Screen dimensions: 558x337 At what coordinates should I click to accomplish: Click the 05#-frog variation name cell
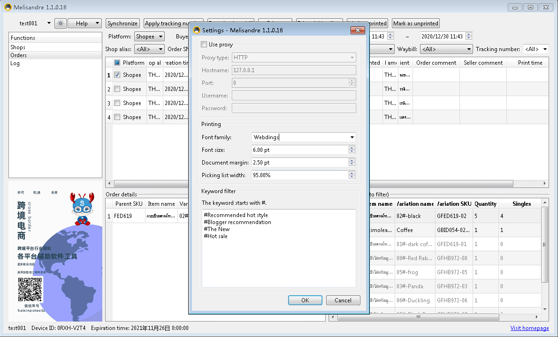(x=415, y=272)
